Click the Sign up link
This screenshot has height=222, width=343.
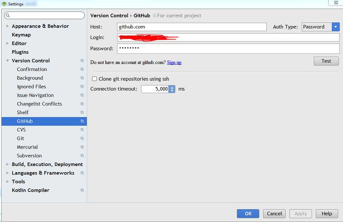pos(174,62)
